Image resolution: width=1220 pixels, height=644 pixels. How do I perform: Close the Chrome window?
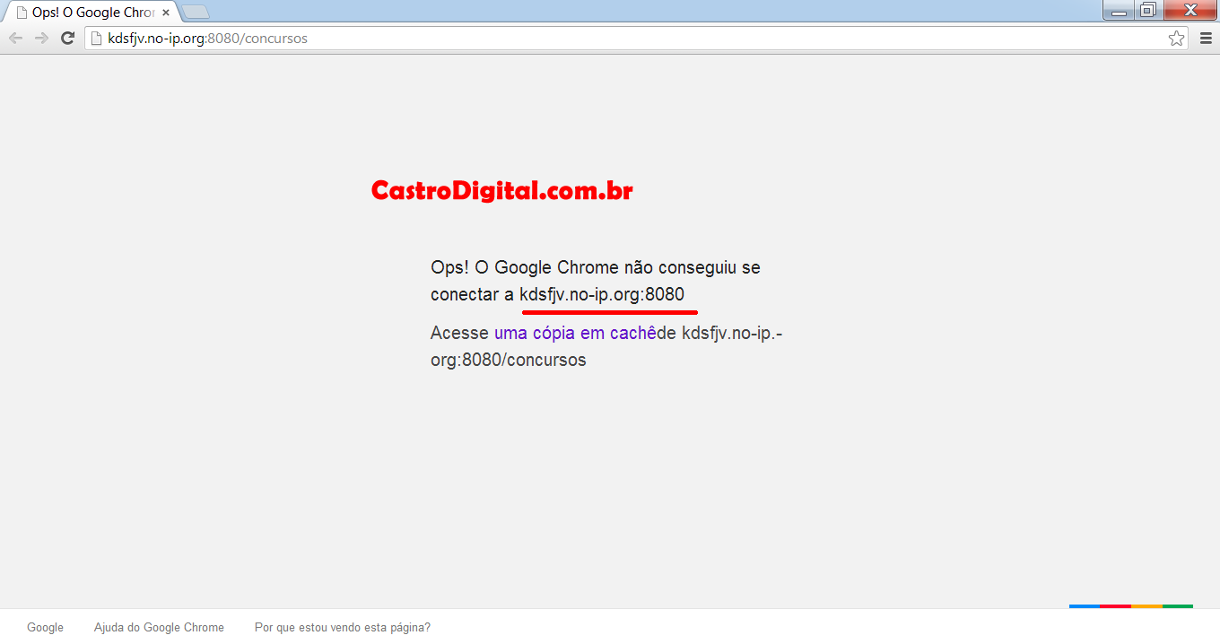pyautogui.click(x=1190, y=11)
